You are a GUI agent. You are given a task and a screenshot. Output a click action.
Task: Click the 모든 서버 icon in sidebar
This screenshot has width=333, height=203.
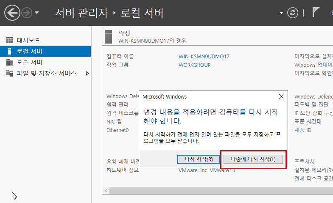[10, 62]
